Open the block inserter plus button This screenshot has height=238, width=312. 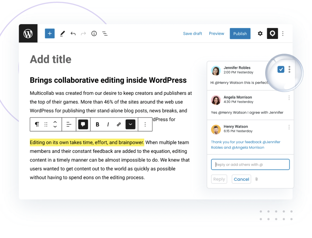(50, 33)
